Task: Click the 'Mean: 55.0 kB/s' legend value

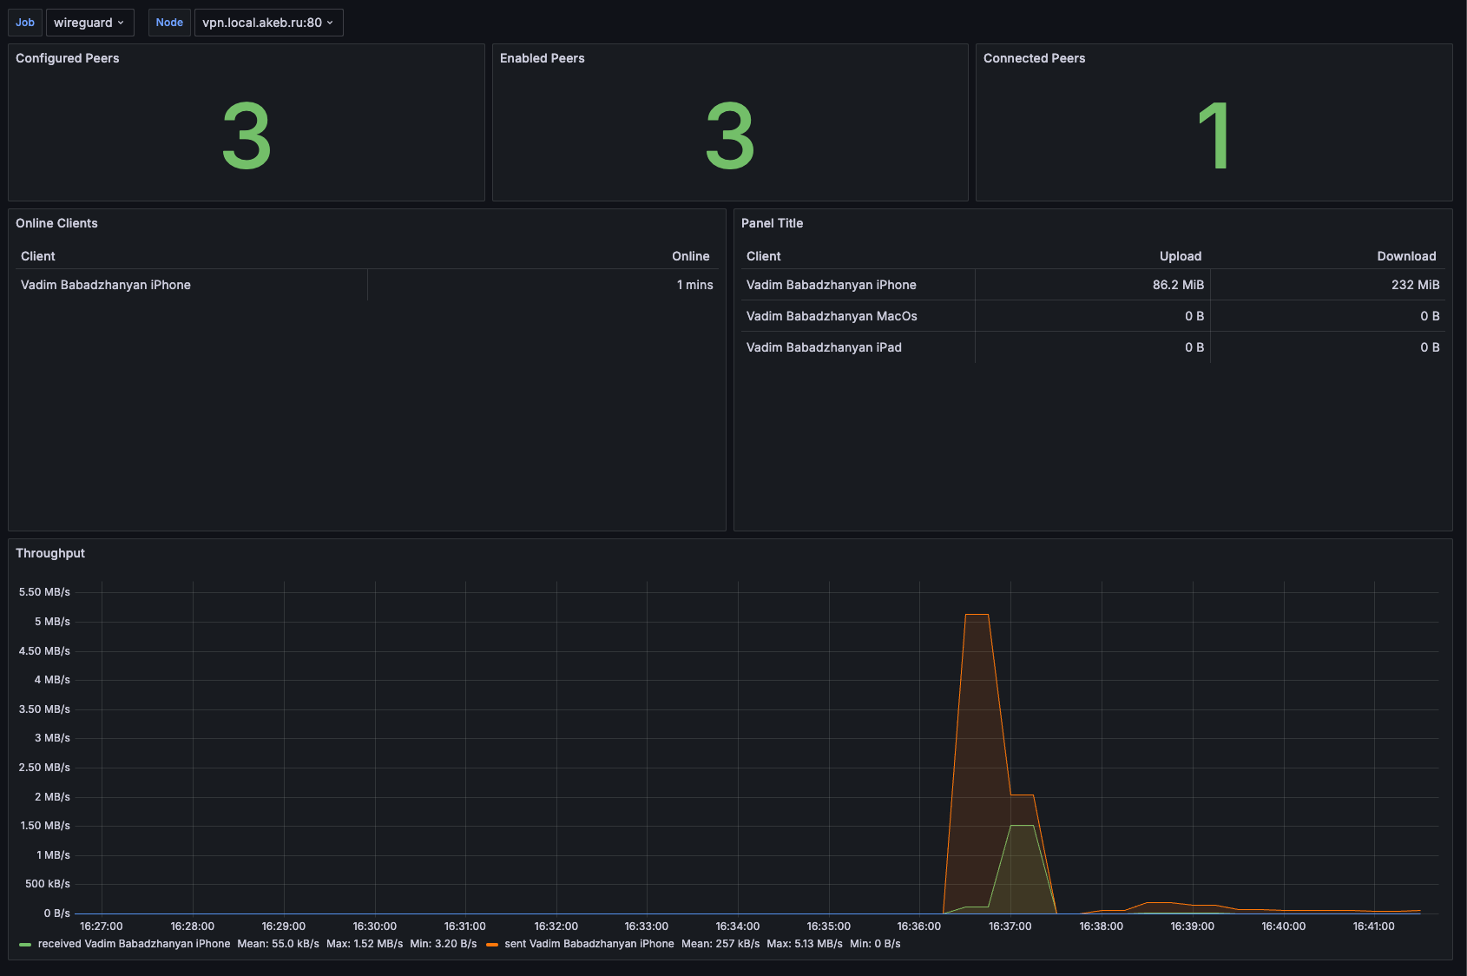Action: (278, 944)
